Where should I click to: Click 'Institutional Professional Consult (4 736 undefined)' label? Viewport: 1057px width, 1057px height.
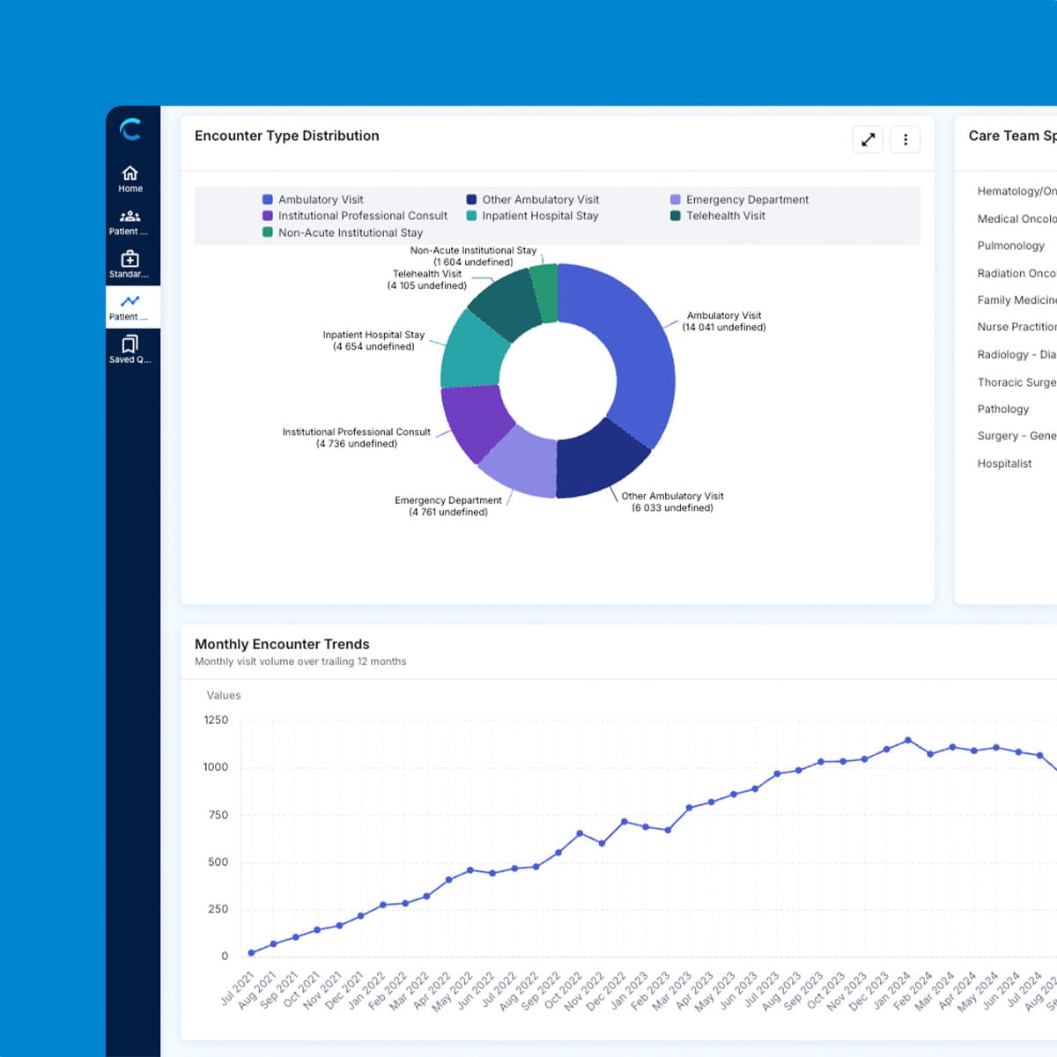click(357, 438)
